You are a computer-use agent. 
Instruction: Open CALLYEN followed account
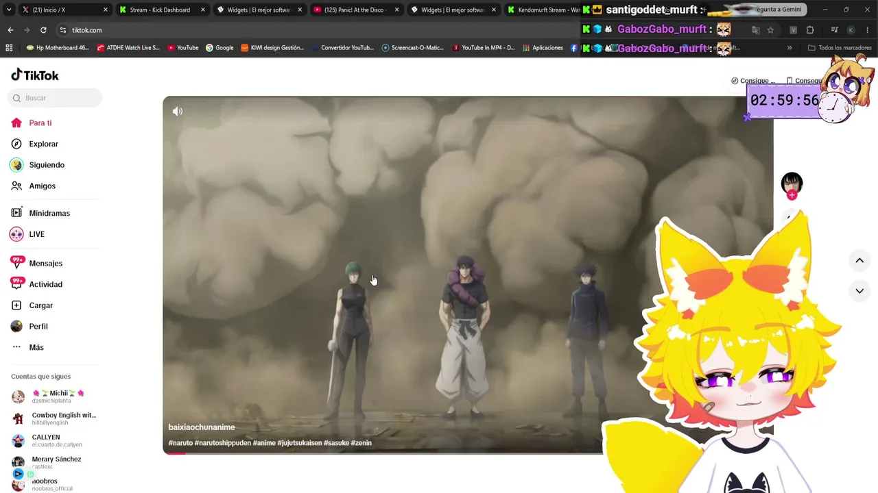coord(54,440)
